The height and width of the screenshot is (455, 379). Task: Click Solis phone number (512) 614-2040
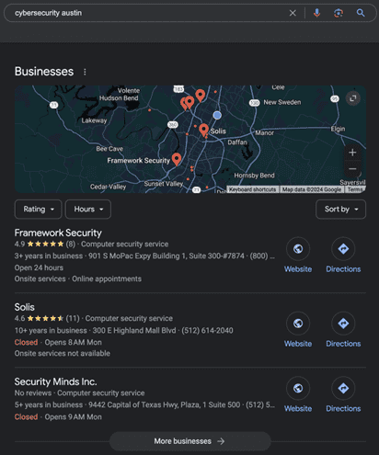(x=207, y=331)
